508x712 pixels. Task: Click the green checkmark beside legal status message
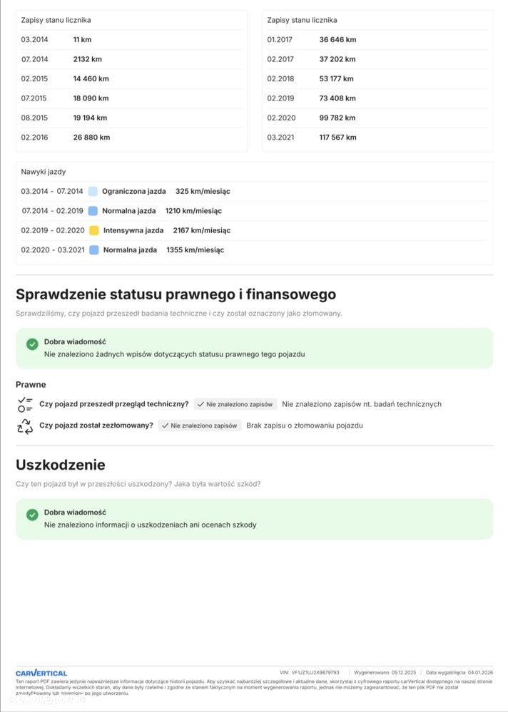32,344
